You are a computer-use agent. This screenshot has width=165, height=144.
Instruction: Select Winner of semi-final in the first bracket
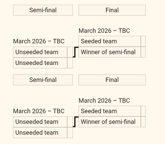[x=109, y=52]
